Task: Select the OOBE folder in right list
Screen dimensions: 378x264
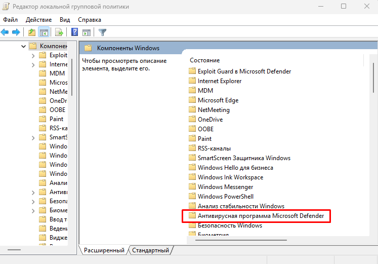Action: tap(201, 129)
